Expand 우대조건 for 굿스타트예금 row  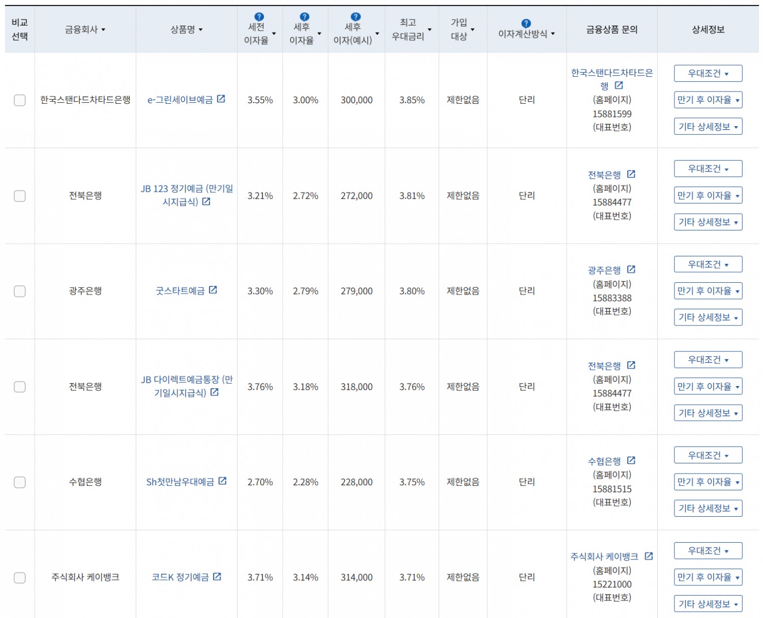click(708, 264)
